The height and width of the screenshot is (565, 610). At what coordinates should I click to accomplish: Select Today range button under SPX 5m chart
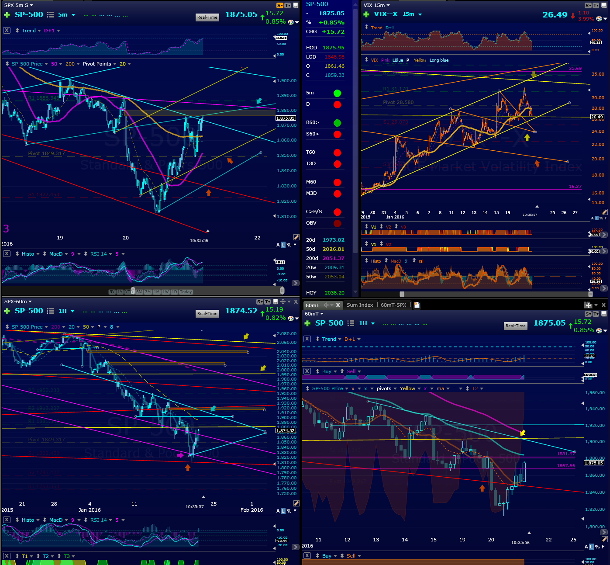click(x=186, y=292)
